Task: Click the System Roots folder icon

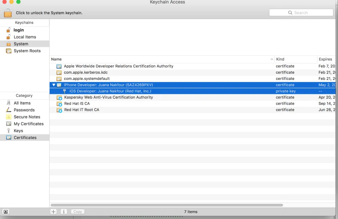Action: pos(9,51)
